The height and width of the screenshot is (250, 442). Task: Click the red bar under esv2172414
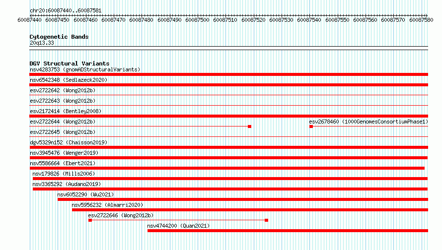(228, 116)
